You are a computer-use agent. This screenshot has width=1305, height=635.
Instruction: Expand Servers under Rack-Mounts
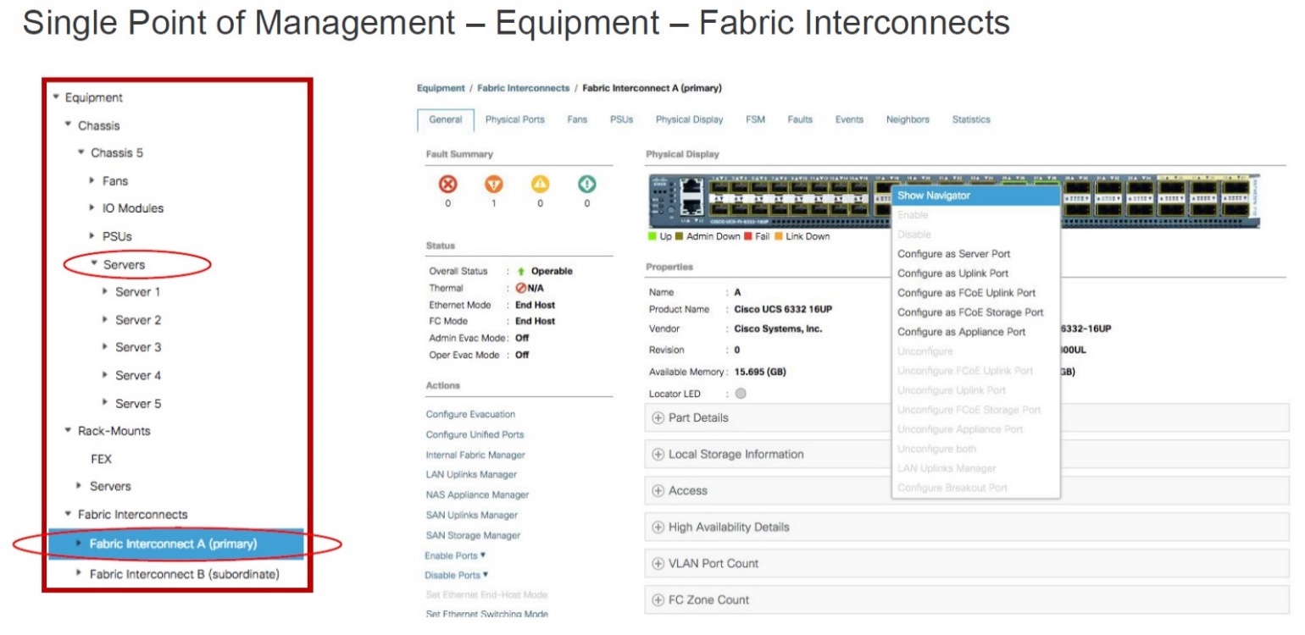[x=79, y=486]
